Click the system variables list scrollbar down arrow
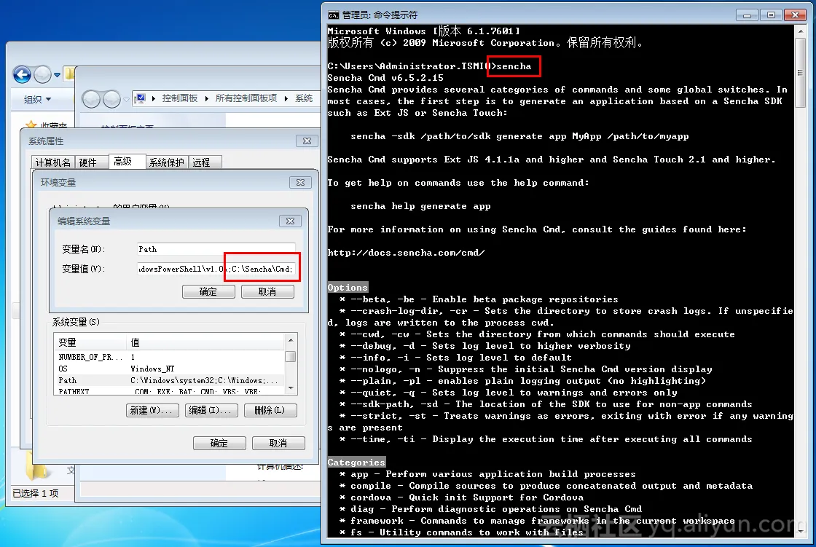 (291, 388)
